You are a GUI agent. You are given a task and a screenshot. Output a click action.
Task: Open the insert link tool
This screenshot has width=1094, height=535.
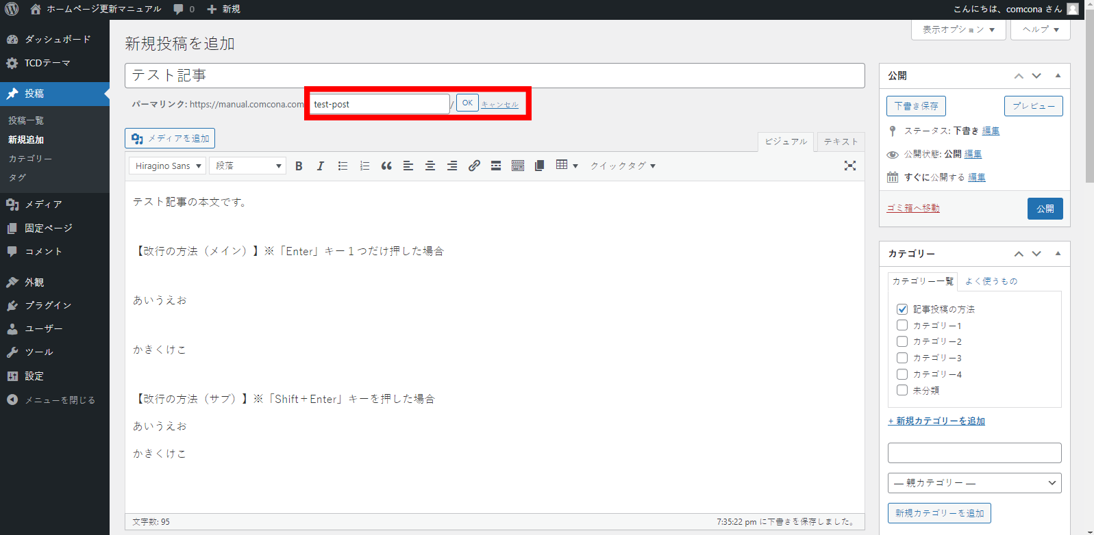474,166
